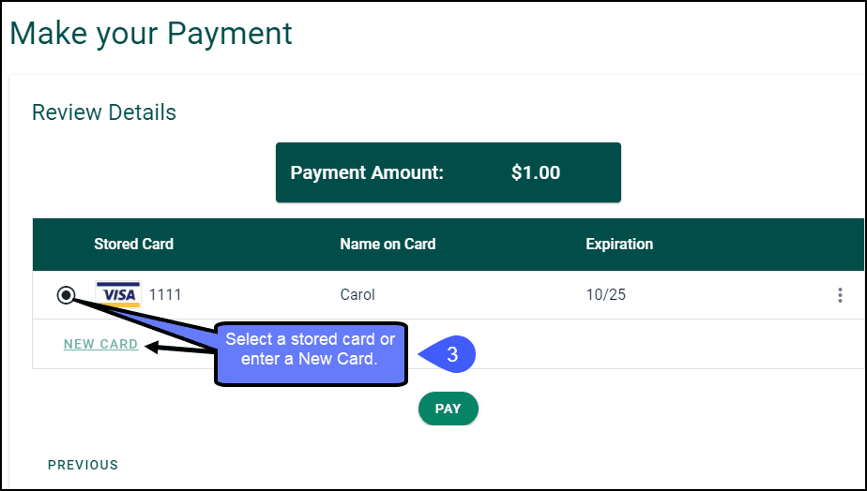Viewport: 867px width, 491px height.
Task: Open the three-dot options menu for stored card
Action: (x=840, y=295)
